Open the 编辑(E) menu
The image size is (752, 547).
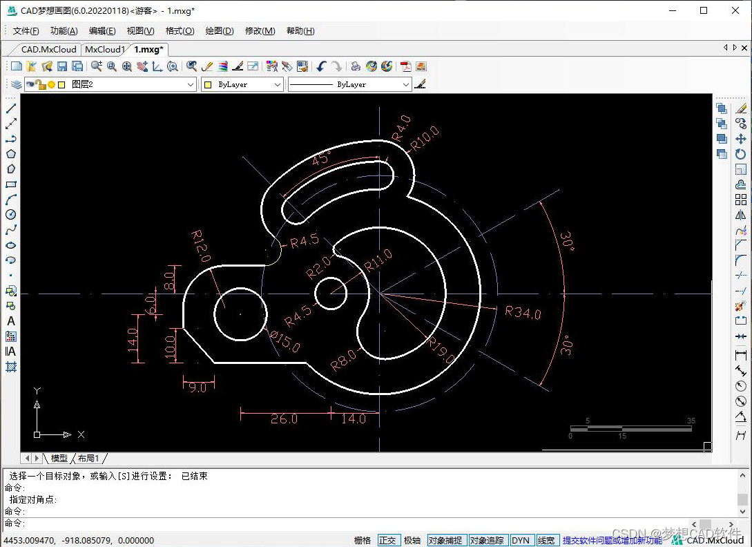point(102,30)
